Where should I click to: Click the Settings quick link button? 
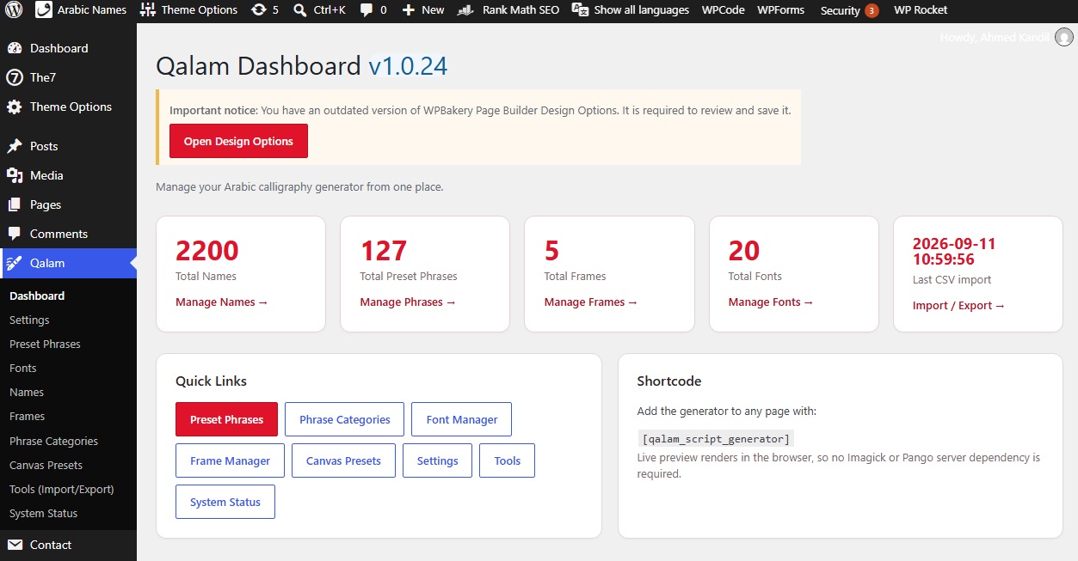coord(437,460)
